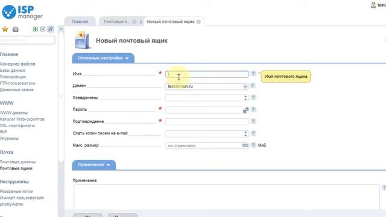Click the sidebar search box
The width and height of the screenshot is (386, 217).
[x=27, y=40]
